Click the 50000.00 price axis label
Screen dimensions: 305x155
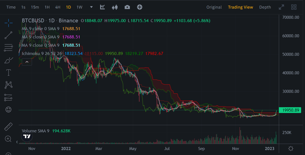(291, 54)
